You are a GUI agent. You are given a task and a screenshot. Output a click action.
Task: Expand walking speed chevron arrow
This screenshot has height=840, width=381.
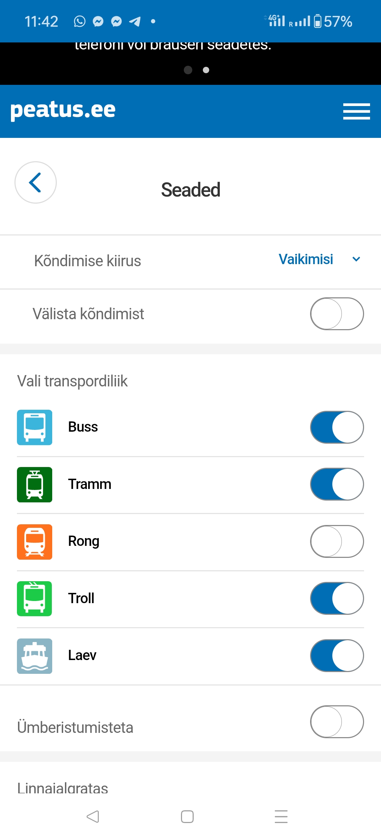click(356, 259)
